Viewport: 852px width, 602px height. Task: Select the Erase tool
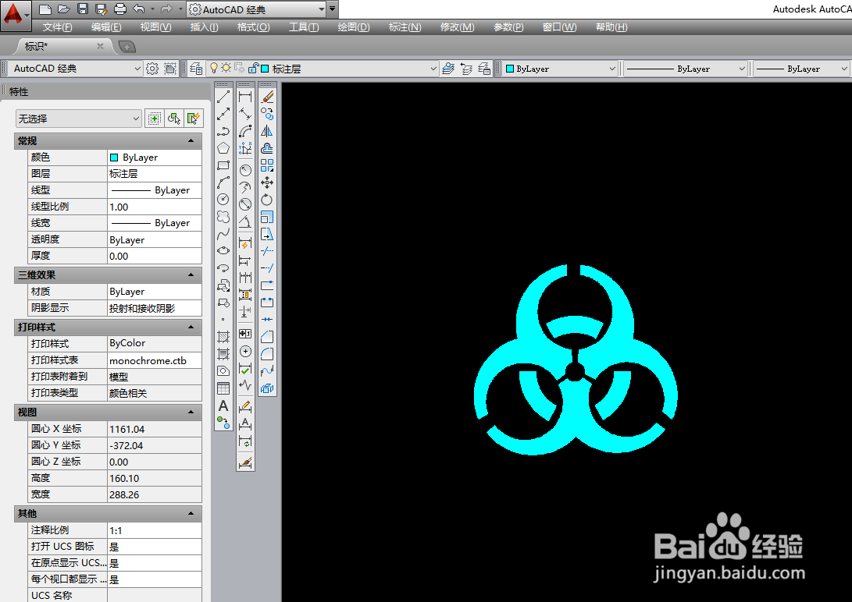click(x=267, y=97)
